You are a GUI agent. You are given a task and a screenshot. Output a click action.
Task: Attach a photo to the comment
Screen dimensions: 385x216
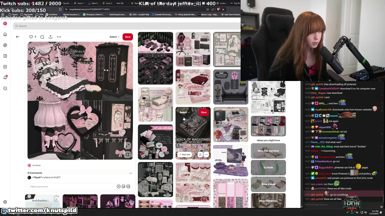[128, 187]
